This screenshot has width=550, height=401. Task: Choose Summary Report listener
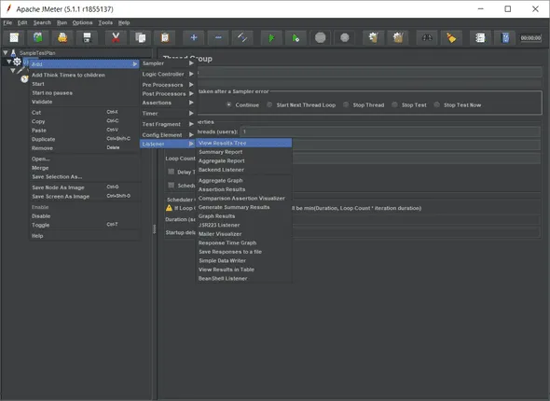click(x=244, y=152)
